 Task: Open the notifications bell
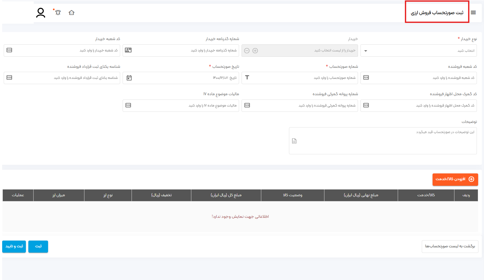click(58, 12)
